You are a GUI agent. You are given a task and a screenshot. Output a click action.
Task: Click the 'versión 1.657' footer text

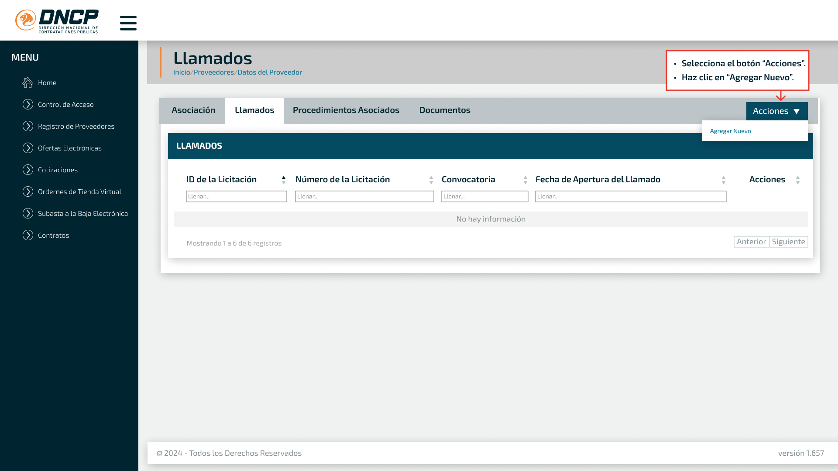click(801, 453)
